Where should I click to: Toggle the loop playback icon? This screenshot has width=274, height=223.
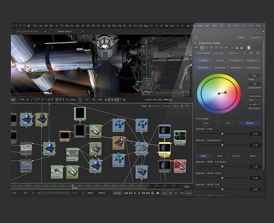153,193
